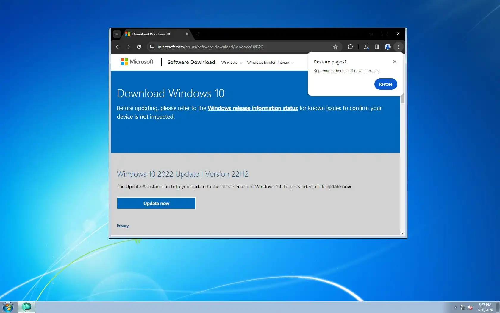Open the volume tray icon
Image resolution: width=500 pixels, height=313 pixels.
click(470, 307)
